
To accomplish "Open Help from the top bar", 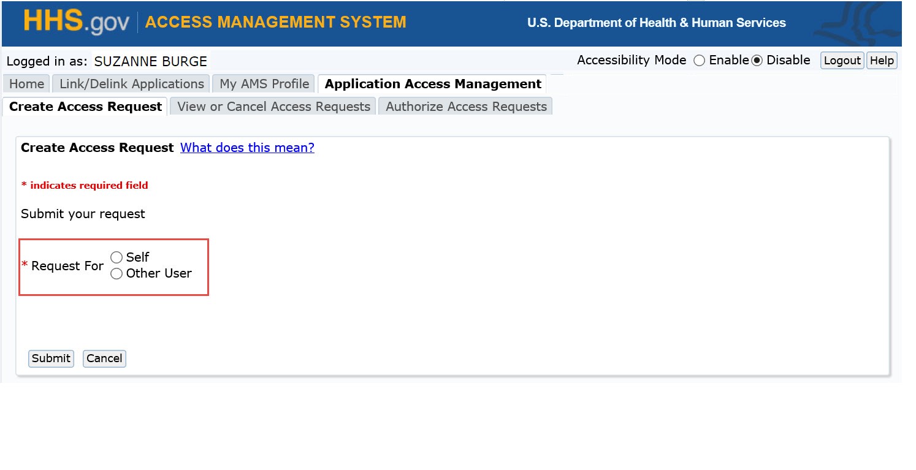I will click(x=882, y=61).
